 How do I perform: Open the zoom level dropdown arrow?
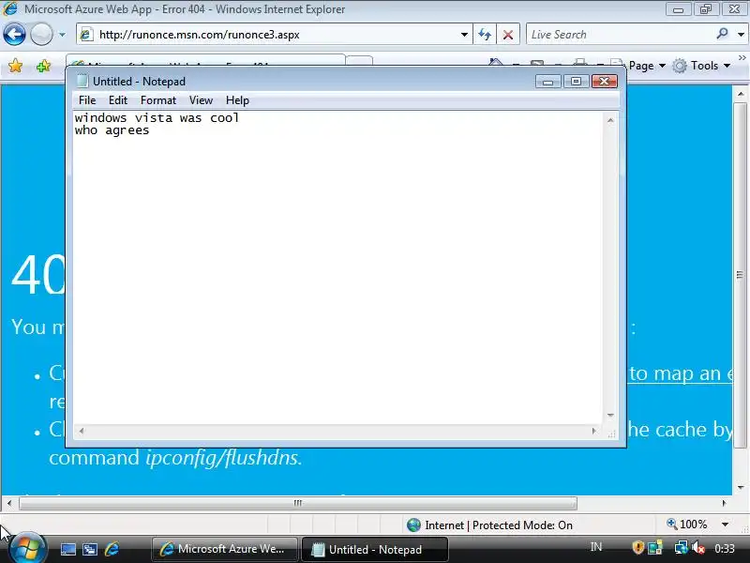(725, 525)
